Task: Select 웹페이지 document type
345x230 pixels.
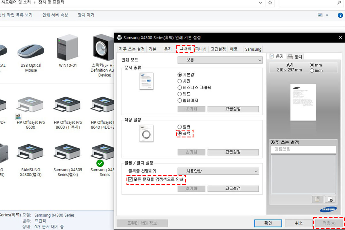Action: pos(188,101)
